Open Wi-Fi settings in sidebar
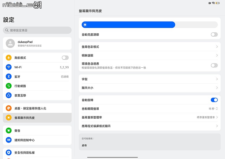This screenshot has height=159, width=225. pyautogui.click(x=37, y=67)
